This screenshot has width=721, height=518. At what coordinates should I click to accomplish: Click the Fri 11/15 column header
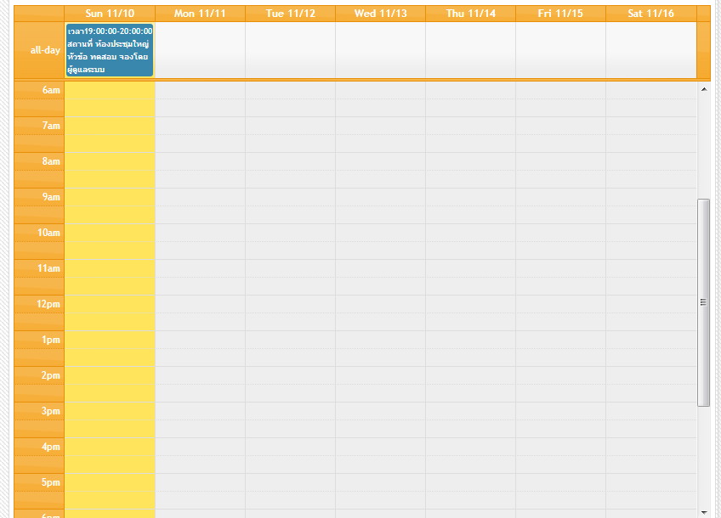[560, 14]
